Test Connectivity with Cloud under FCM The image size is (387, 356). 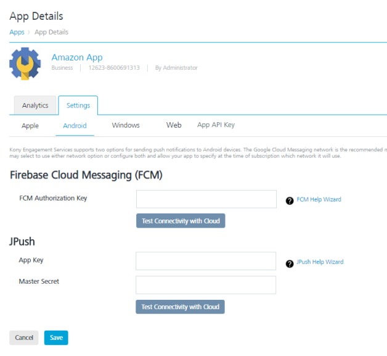[x=181, y=221]
